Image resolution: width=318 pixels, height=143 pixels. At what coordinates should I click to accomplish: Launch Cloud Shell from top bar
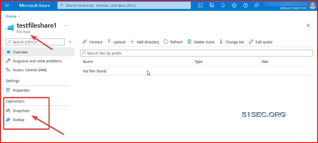201,6
